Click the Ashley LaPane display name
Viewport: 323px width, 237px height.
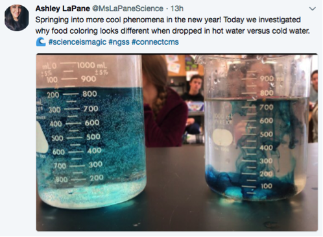tap(62, 8)
